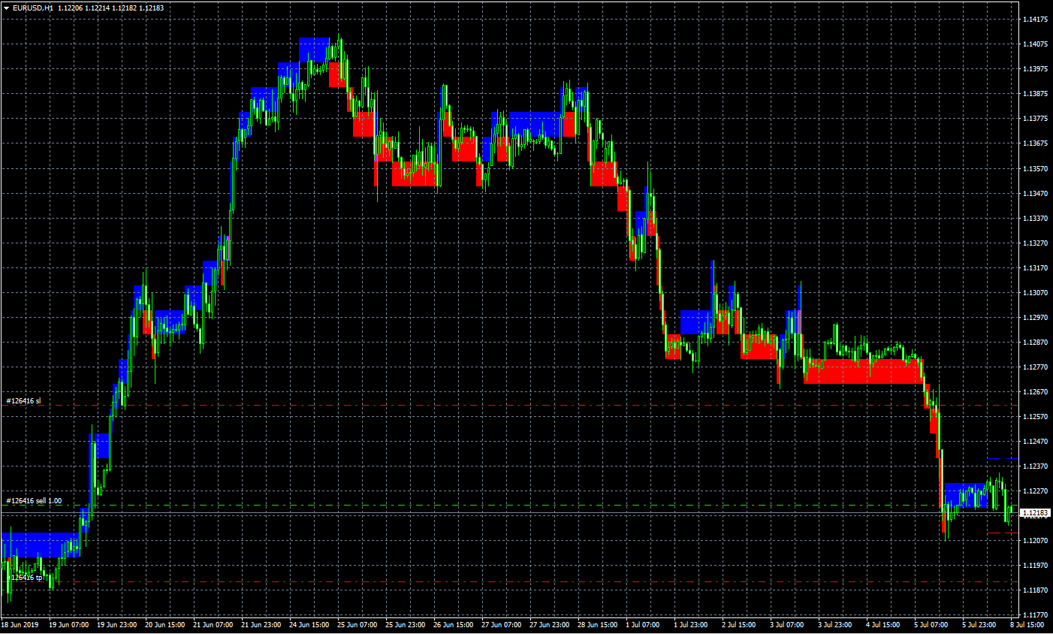This screenshot has height=634, width=1053.
Task: Click price axis label 1.11770
Action: coord(1035,615)
